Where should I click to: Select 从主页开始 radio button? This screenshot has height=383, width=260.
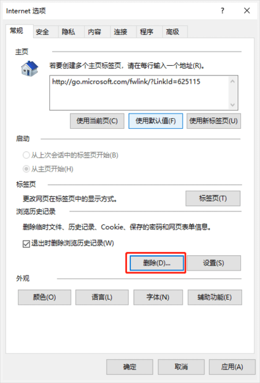click(26, 169)
